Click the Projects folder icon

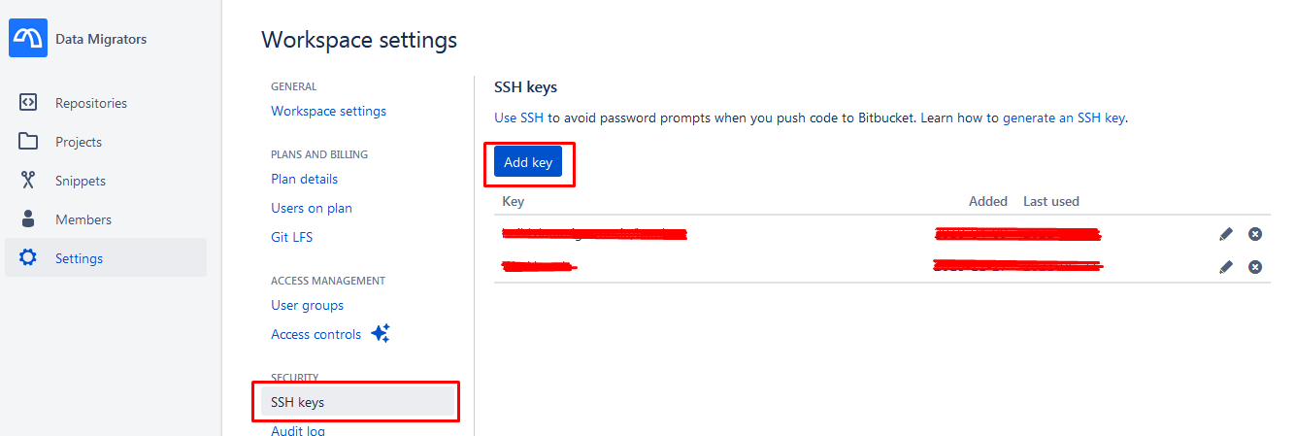(x=28, y=142)
